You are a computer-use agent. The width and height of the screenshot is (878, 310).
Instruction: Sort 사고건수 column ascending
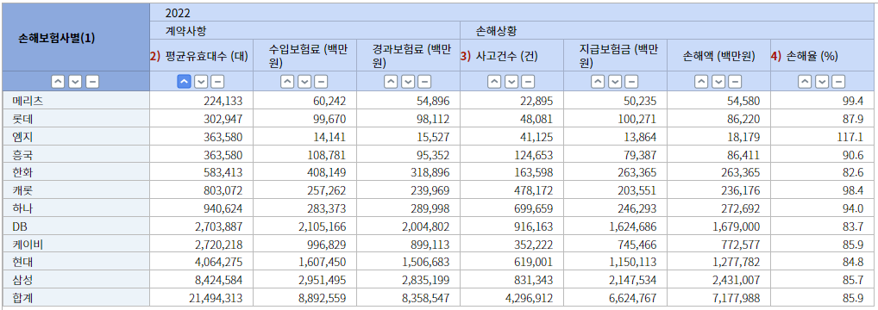494,82
